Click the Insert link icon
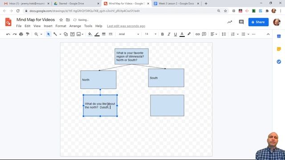The height and width of the screenshot is (160, 285). pyautogui.click(x=198, y=34)
